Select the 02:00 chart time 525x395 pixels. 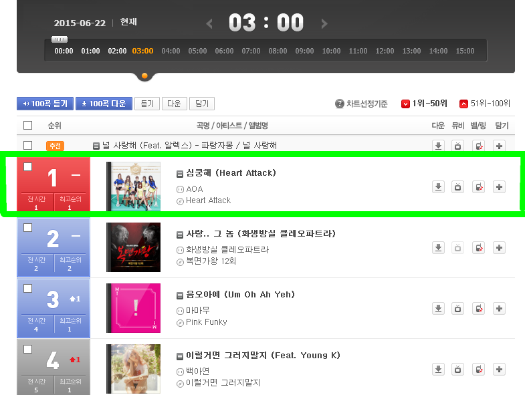point(117,51)
